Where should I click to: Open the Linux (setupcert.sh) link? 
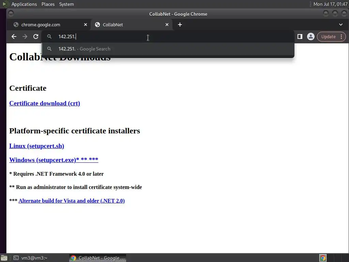[36, 146]
